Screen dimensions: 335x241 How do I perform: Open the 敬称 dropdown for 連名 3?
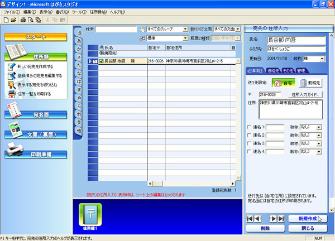[319, 143]
